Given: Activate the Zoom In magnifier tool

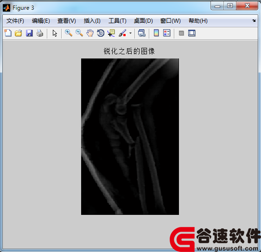Looking at the screenshot, I should coord(69,33).
